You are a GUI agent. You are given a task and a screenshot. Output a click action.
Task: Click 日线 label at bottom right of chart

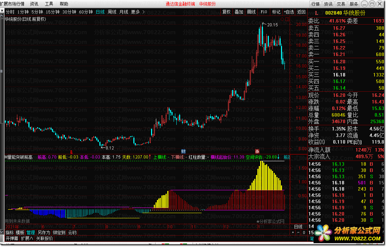[298, 227]
